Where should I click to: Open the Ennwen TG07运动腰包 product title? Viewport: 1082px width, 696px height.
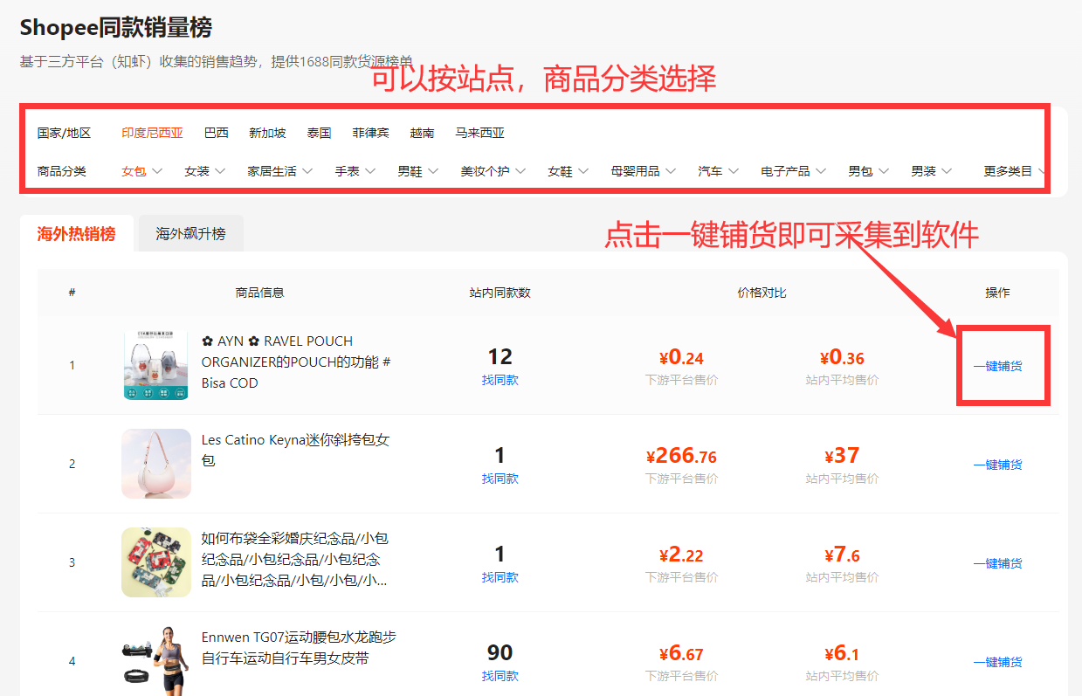click(299, 647)
